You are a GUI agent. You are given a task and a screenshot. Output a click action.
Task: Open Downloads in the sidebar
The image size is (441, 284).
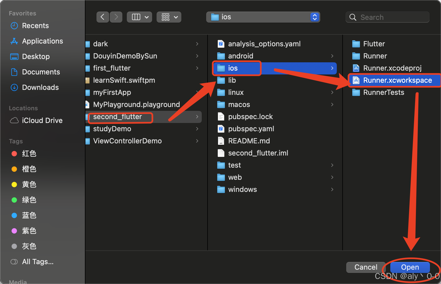40,87
